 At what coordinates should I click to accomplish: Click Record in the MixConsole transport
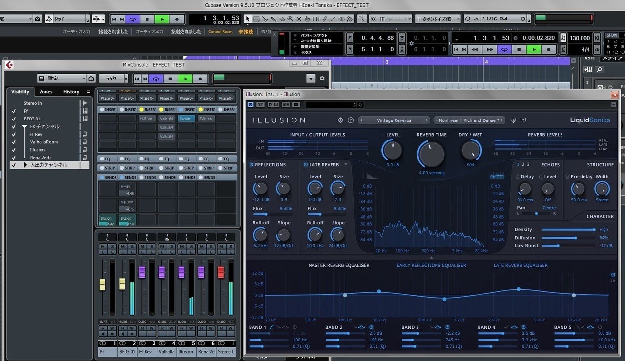point(200,79)
